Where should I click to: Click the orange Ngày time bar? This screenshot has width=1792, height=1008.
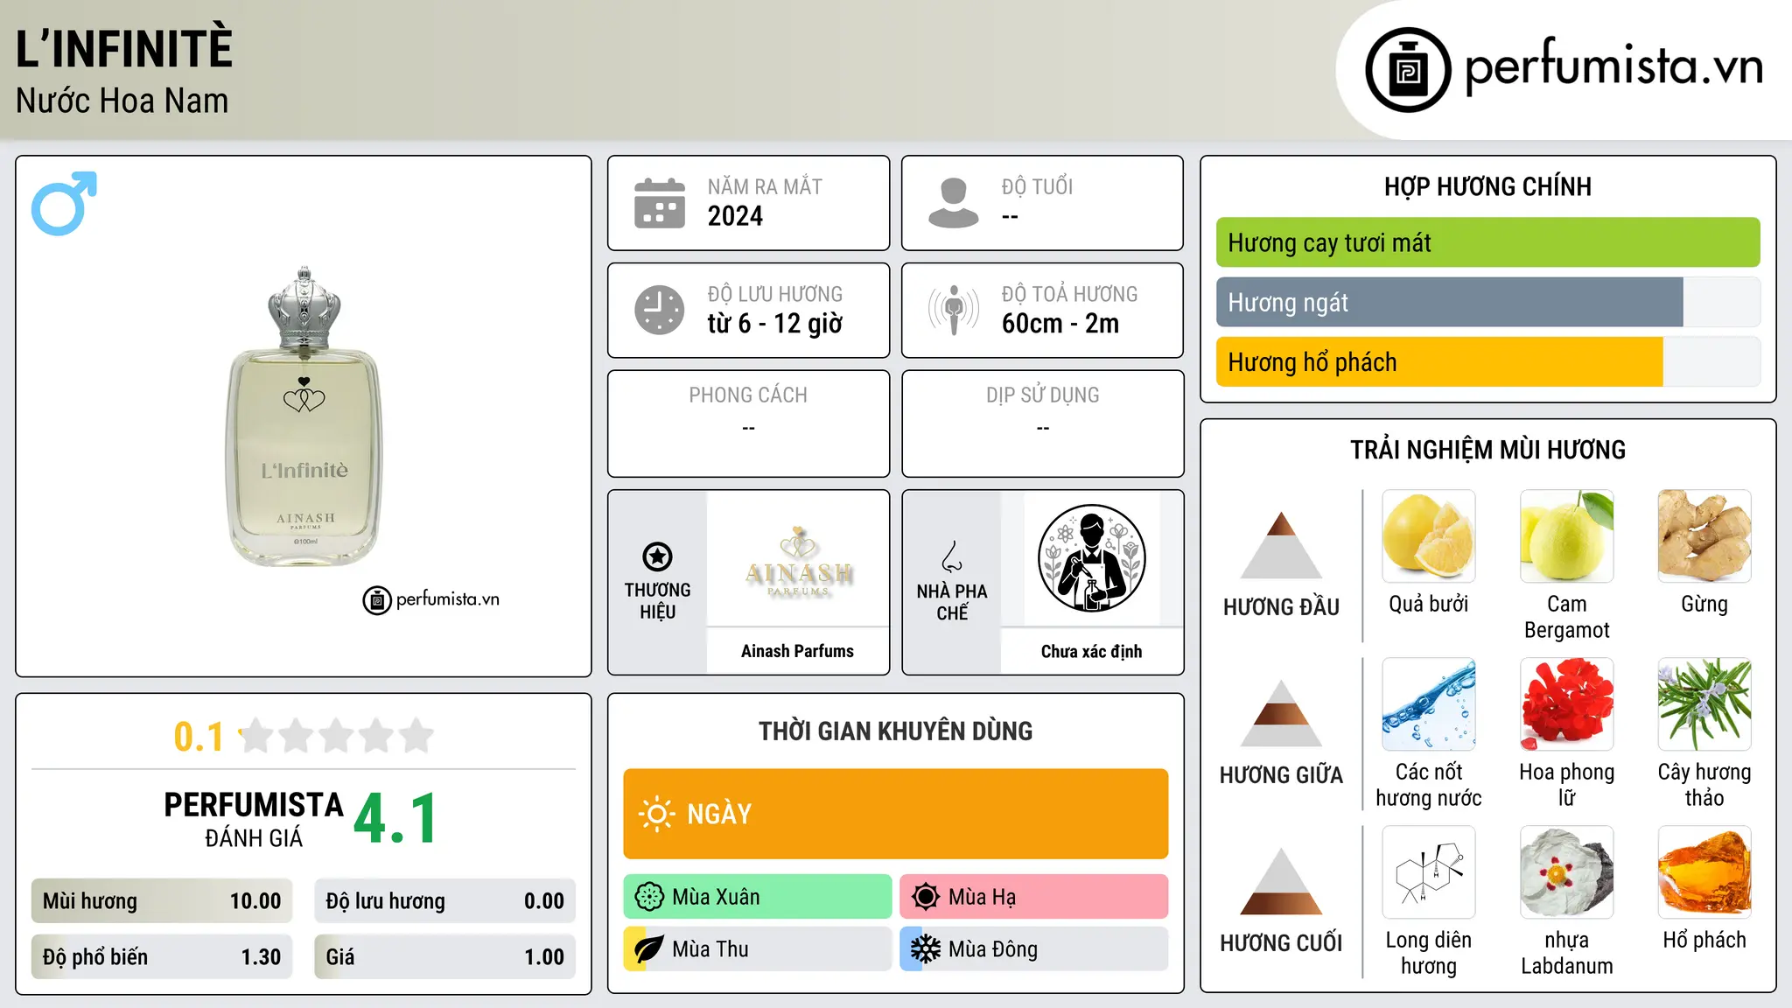pos(896,814)
